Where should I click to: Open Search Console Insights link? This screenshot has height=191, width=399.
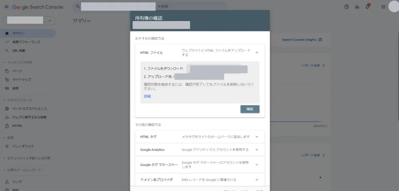(x=302, y=40)
